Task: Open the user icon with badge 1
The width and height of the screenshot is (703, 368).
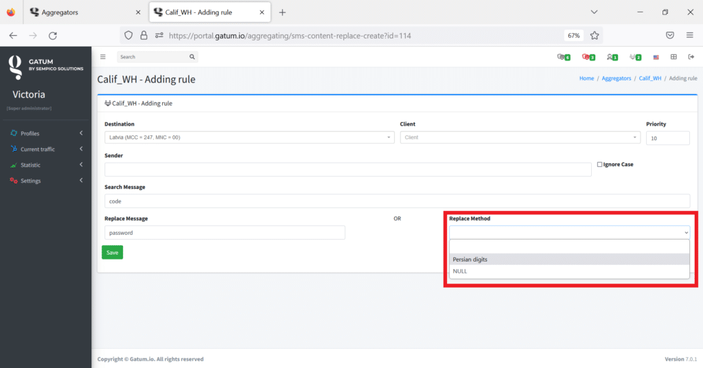Action: pyautogui.click(x=612, y=57)
